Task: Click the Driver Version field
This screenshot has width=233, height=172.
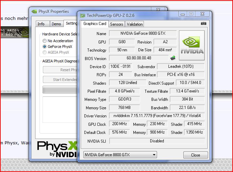Action: pyautogui.click(x=157, y=116)
